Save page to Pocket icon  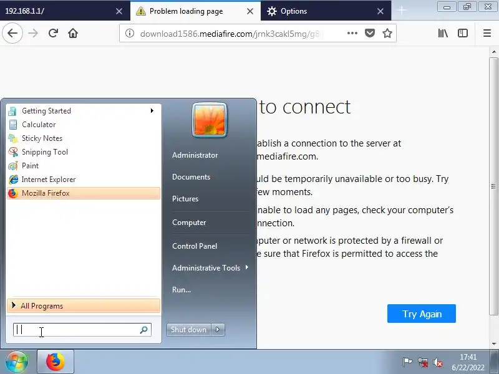point(370,33)
